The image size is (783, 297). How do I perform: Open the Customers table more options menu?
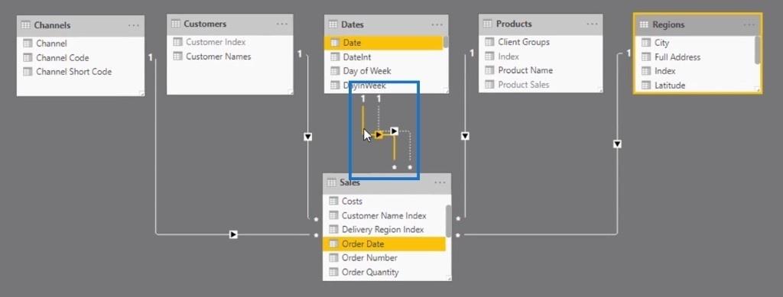282,24
